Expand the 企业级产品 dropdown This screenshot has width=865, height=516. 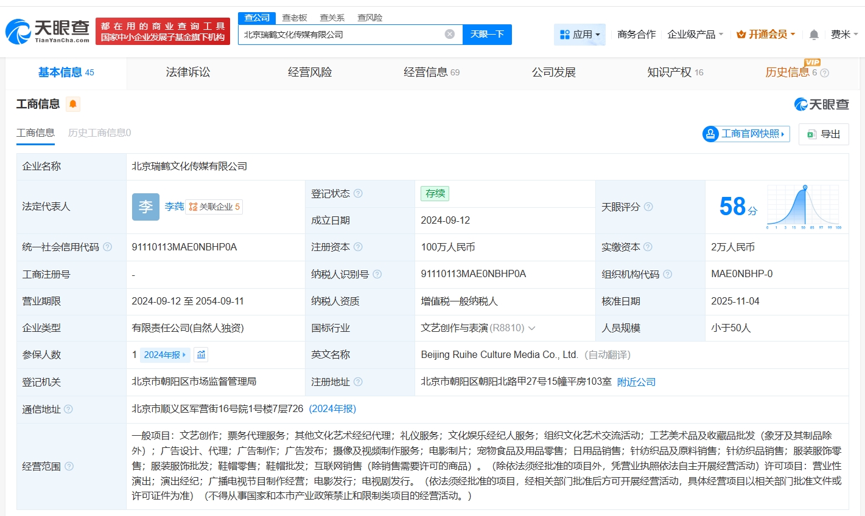click(695, 35)
